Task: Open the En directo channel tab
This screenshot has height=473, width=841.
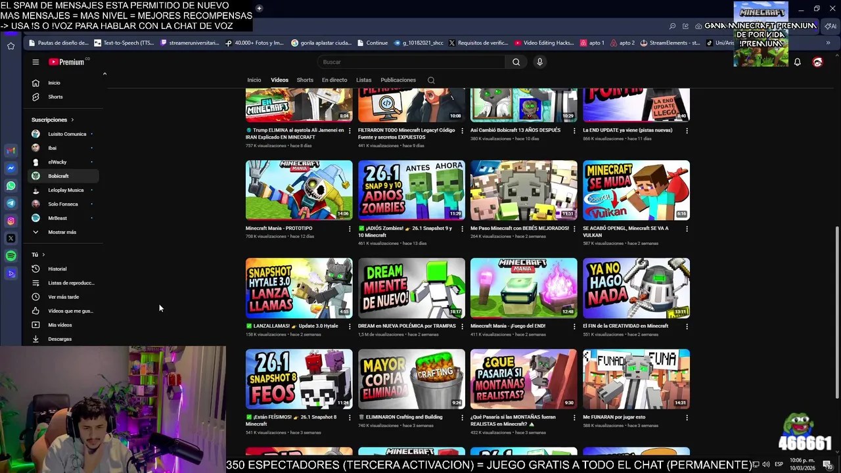Action: click(x=334, y=80)
